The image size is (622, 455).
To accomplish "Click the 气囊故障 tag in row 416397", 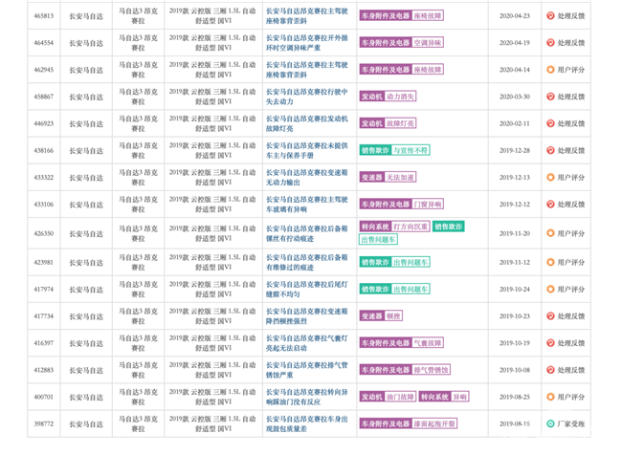I will click(427, 343).
